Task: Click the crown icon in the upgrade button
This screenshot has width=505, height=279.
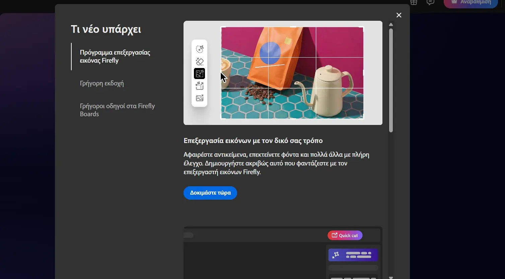Action: coord(454,2)
